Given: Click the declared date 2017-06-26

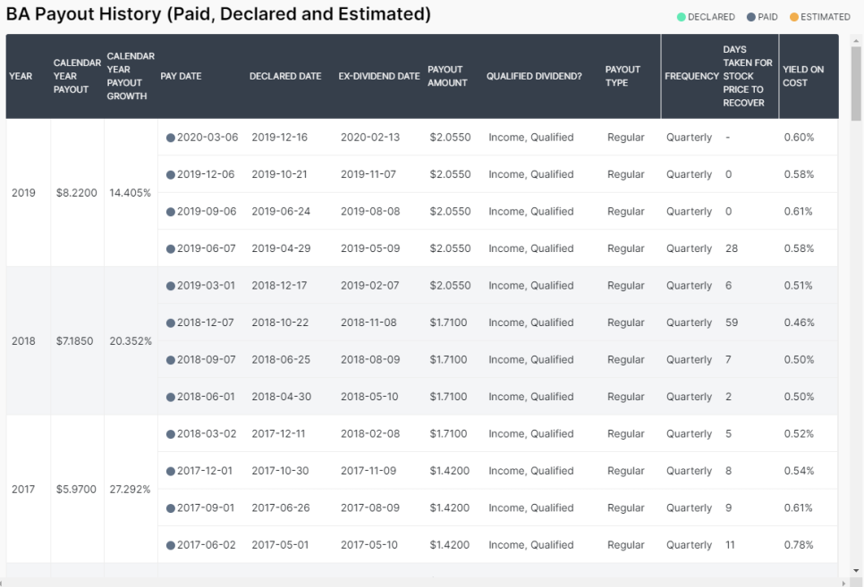Looking at the screenshot, I should coord(281,507).
